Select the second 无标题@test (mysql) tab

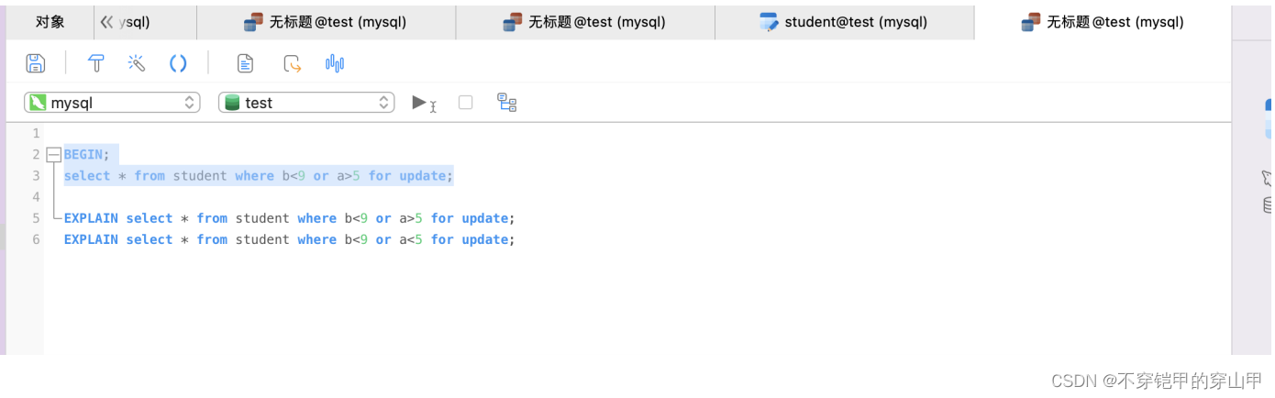585,22
